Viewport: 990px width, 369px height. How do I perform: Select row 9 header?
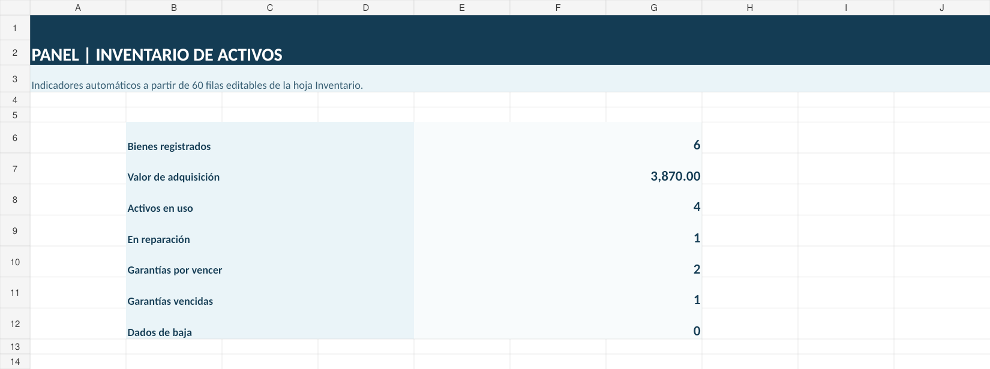15,231
